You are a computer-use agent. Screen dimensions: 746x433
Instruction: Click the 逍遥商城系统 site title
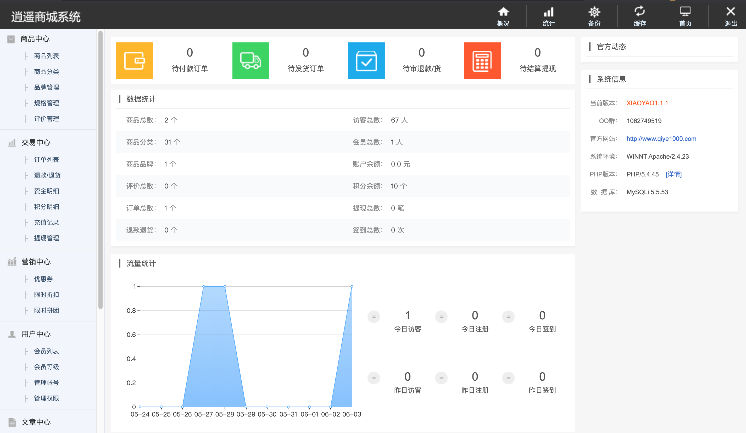[46, 16]
